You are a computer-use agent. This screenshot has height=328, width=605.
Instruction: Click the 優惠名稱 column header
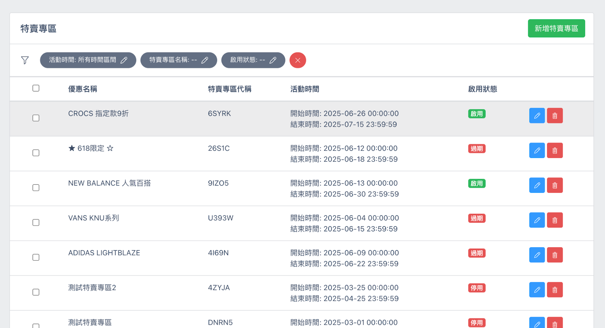[x=82, y=89]
